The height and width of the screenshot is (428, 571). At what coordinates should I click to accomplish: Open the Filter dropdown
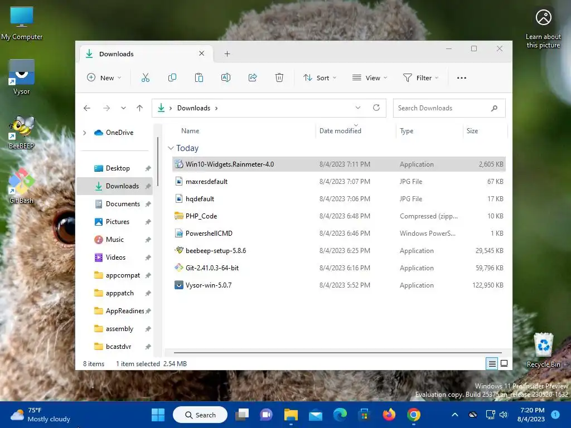[x=421, y=77]
